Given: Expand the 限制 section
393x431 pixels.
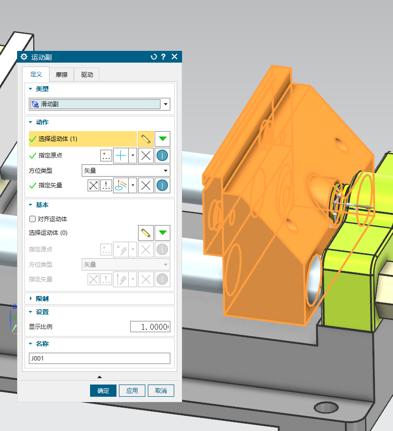Looking at the screenshot, I should [x=42, y=298].
